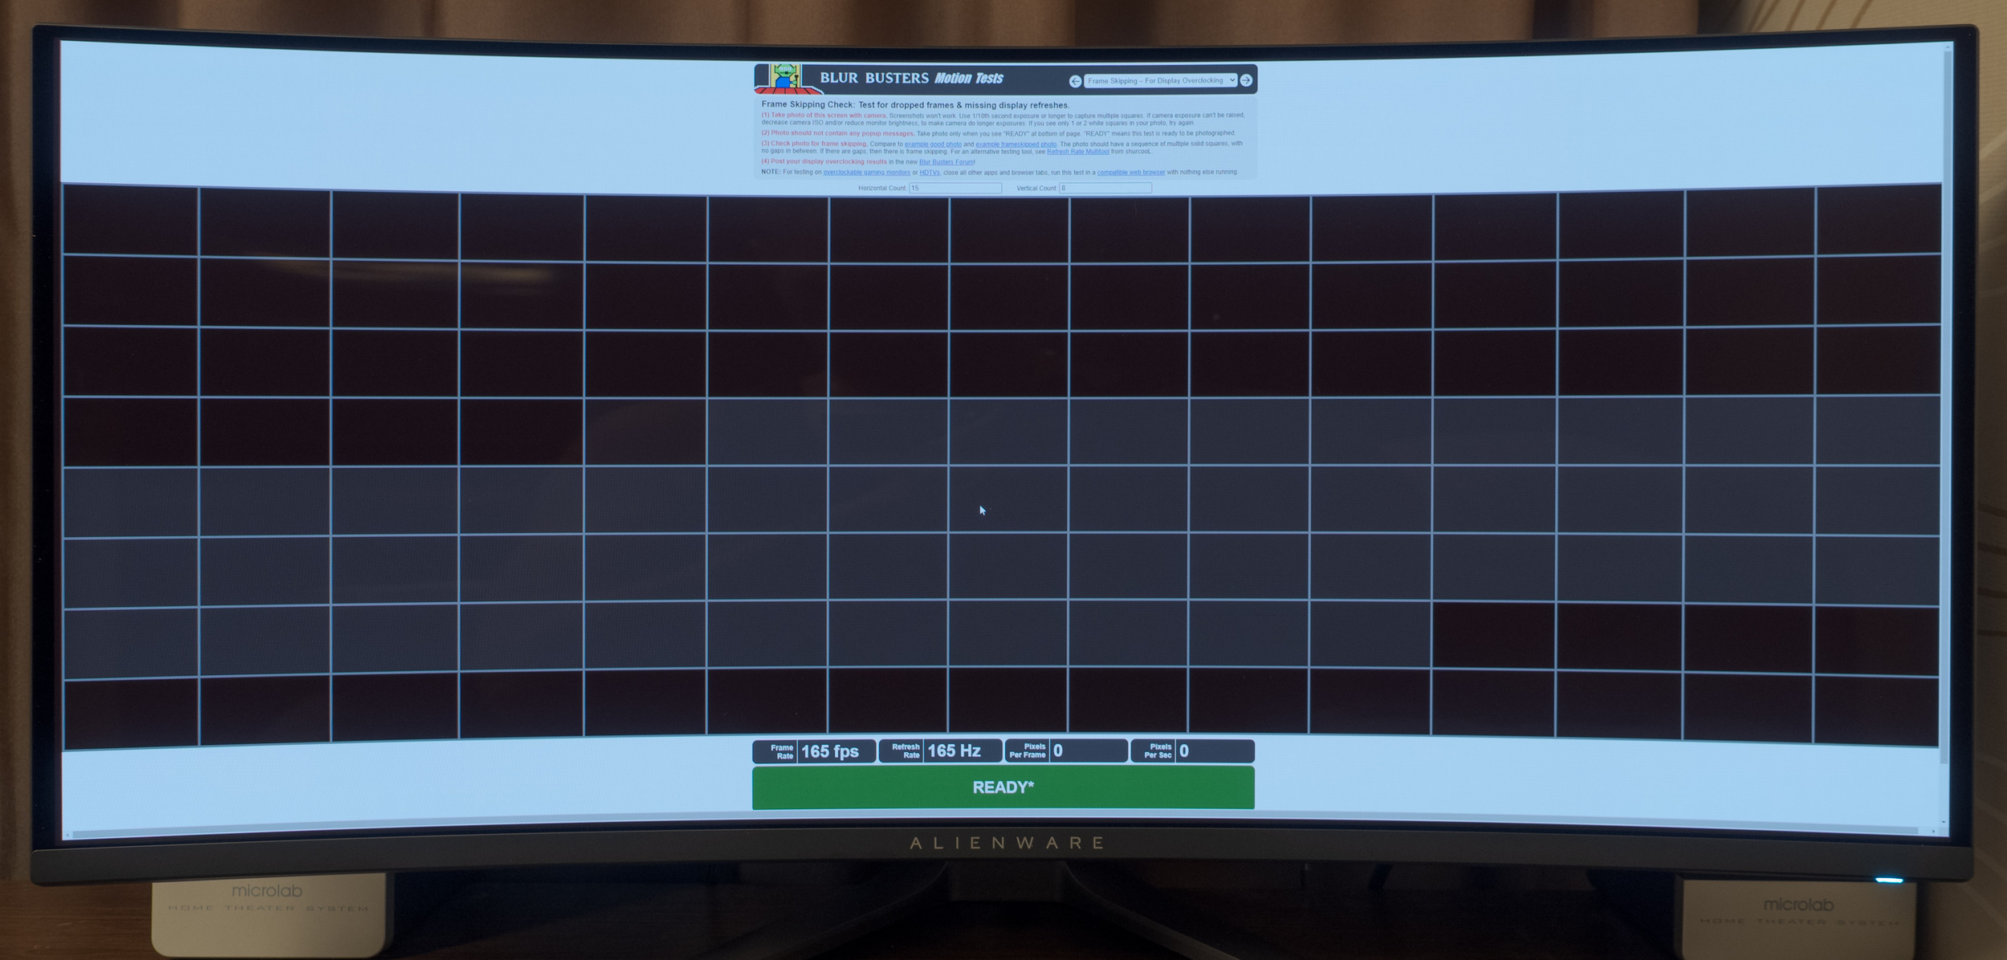Viewport: 2007px width, 960px height.
Task: Open the 'example frameskipped photo' link
Action: coord(1016,144)
